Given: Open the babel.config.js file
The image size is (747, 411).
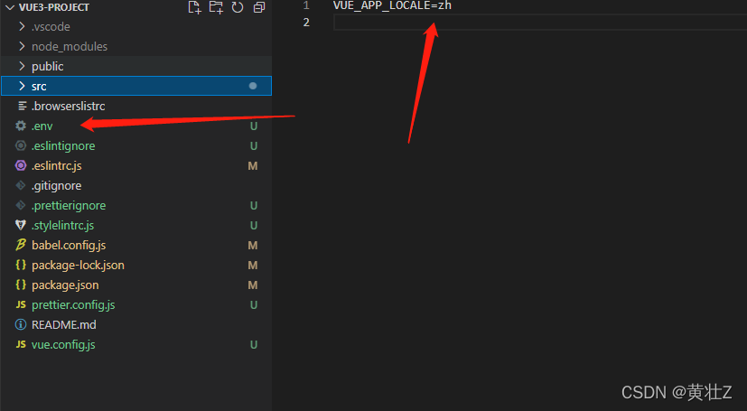Looking at the screenshot, I should click(x=69, y=246).
